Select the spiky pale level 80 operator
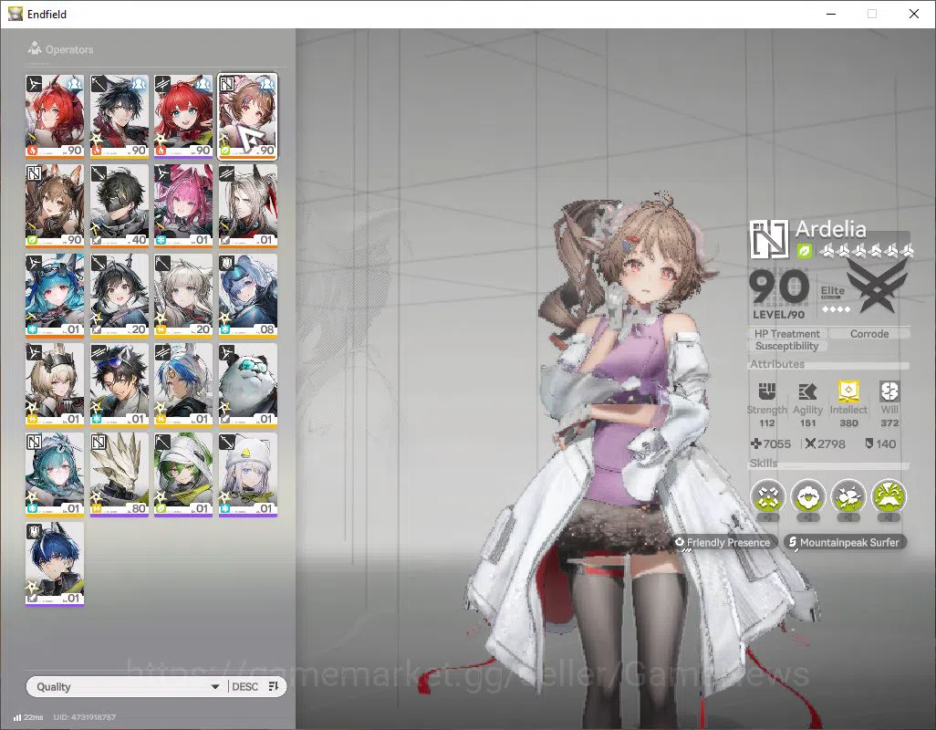This screenshot has height=730, width=936. [120, 474]
